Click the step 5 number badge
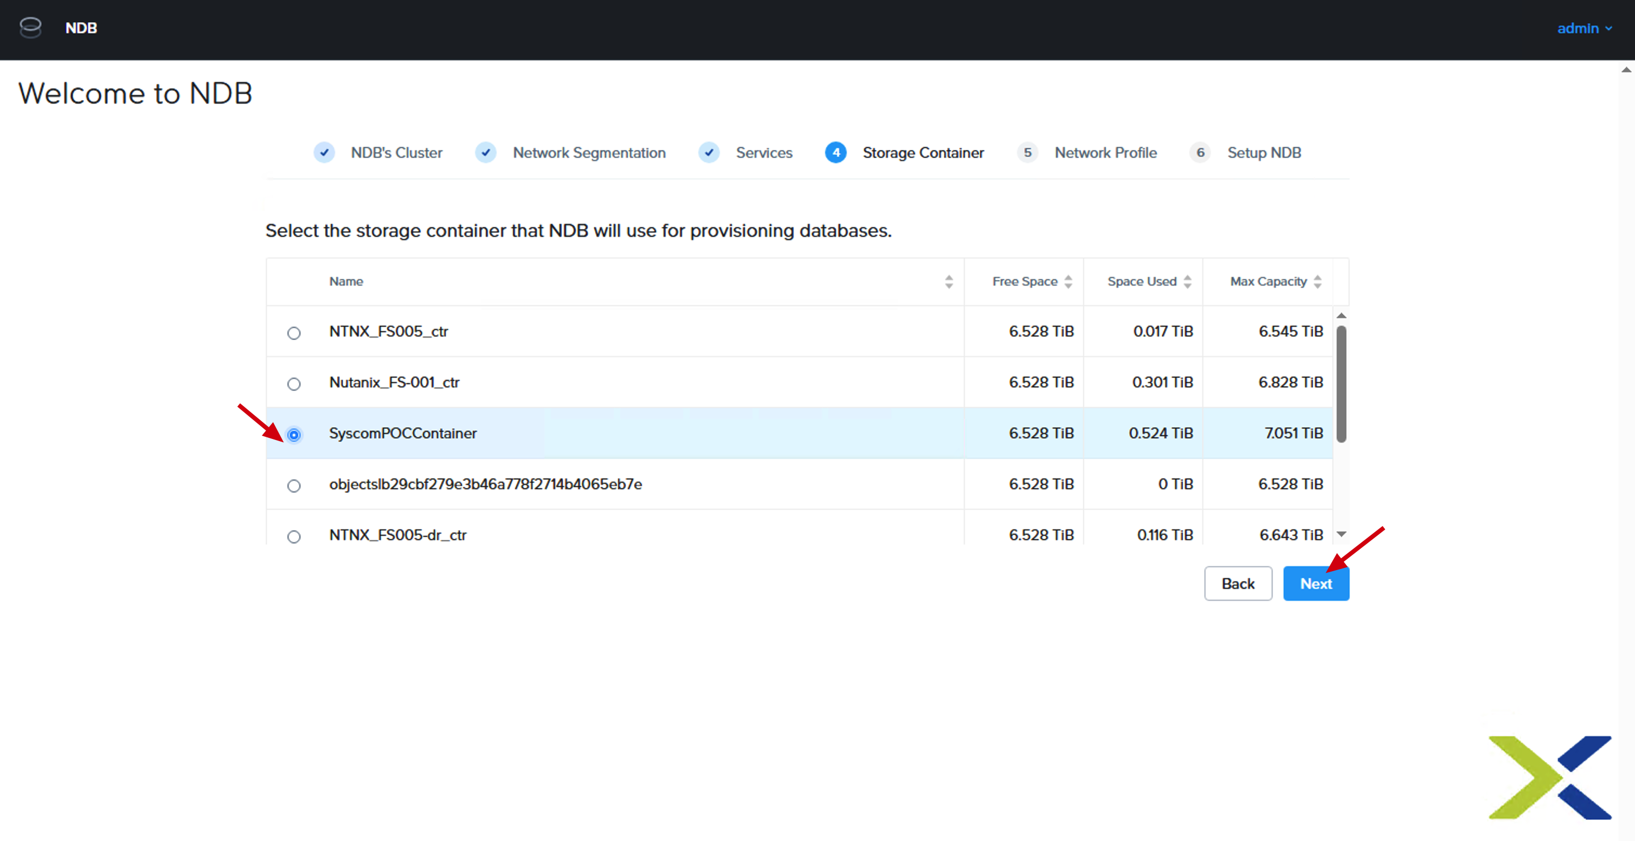The height and width of the screenshot is (841, 1635). point(1028,153)
